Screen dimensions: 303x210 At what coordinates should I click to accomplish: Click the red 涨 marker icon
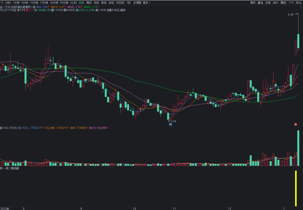coord(296,124)
